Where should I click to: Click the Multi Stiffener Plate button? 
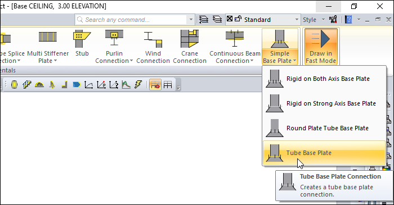(x=48, y=47)
